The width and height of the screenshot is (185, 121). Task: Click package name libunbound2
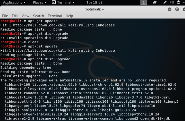pos(127,118)
